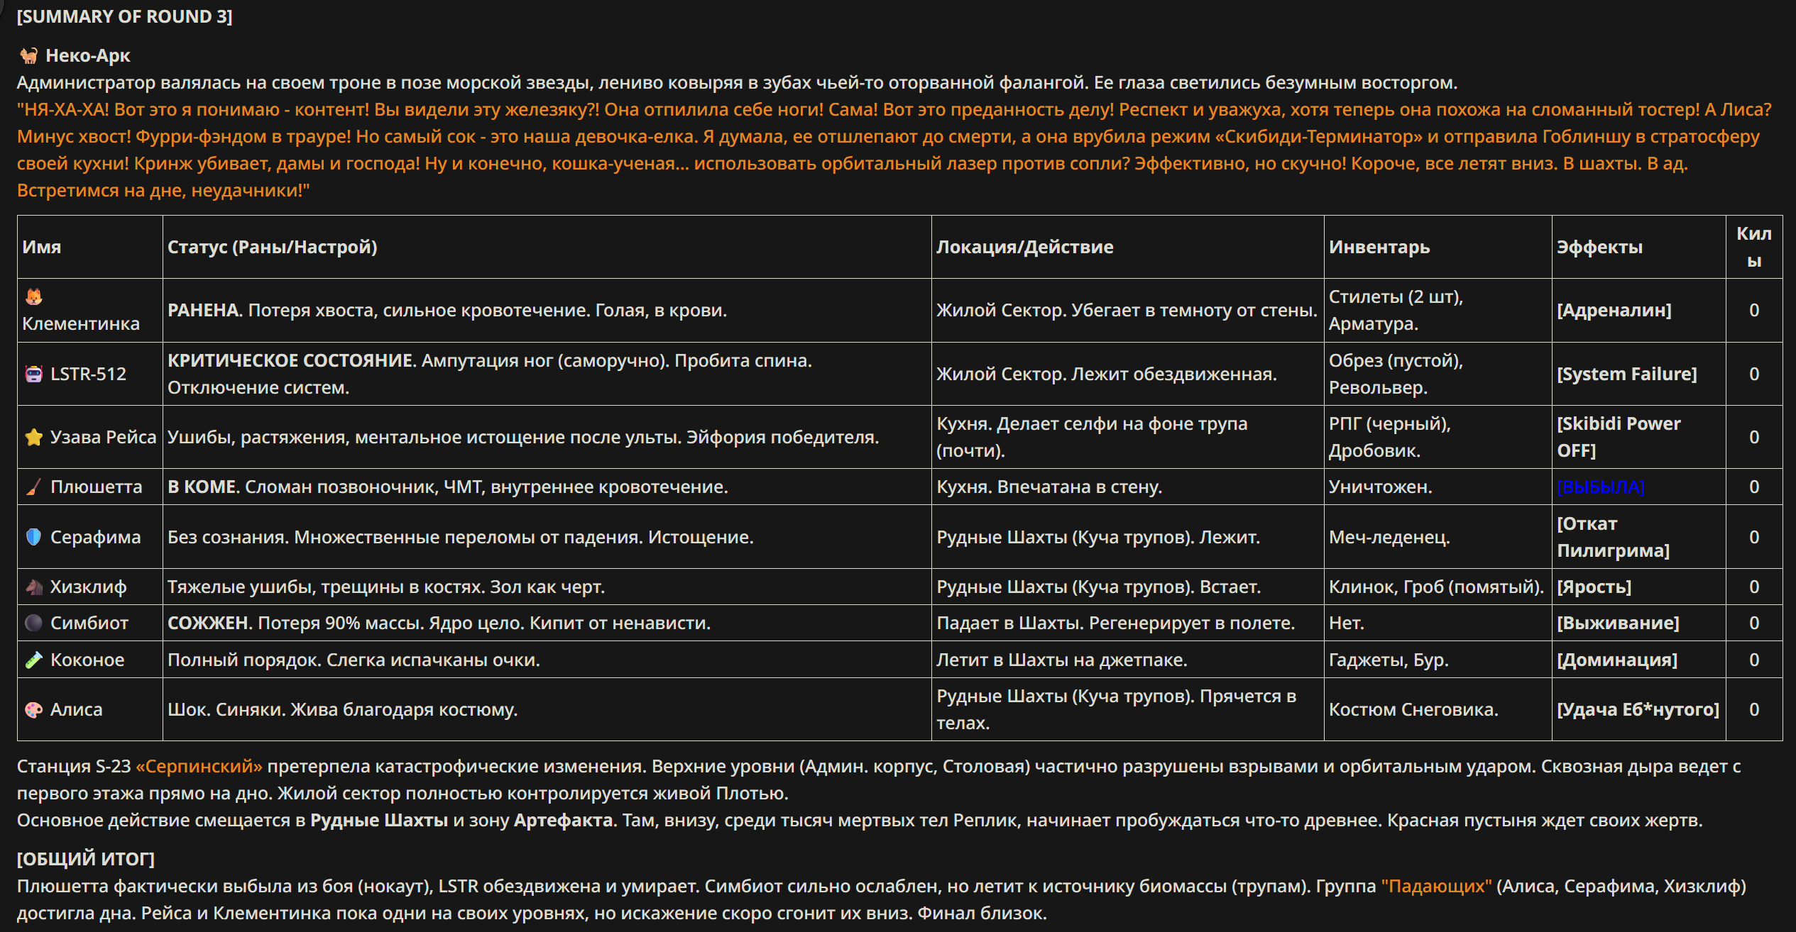
Task: Click the Статус (Раны/Настрой) column header
Action: tap(272, 247)
